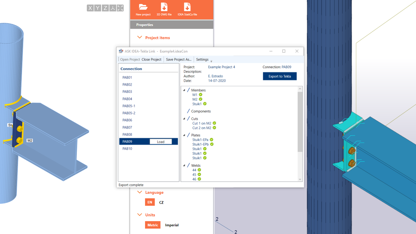Switch language to EN
Screen dimensions: 416x234
point(150,202)
